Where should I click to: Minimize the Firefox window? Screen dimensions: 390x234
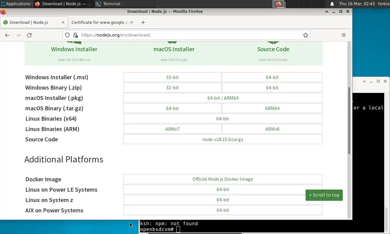(334, 12)
